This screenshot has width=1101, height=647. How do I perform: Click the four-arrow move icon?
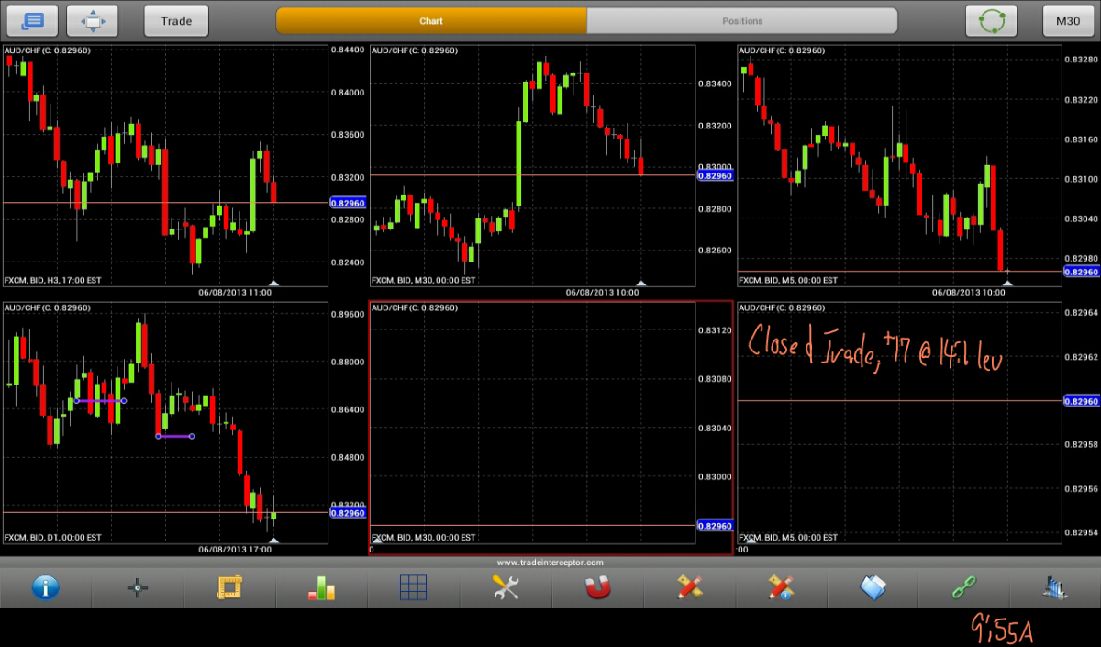coord(93,20)
